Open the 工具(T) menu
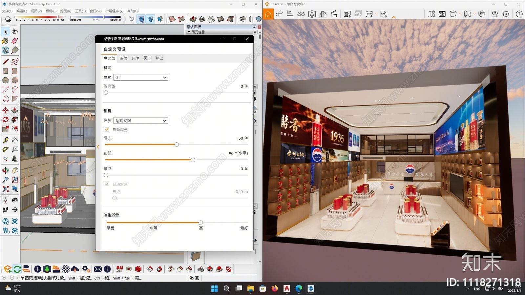 [80, 11]
